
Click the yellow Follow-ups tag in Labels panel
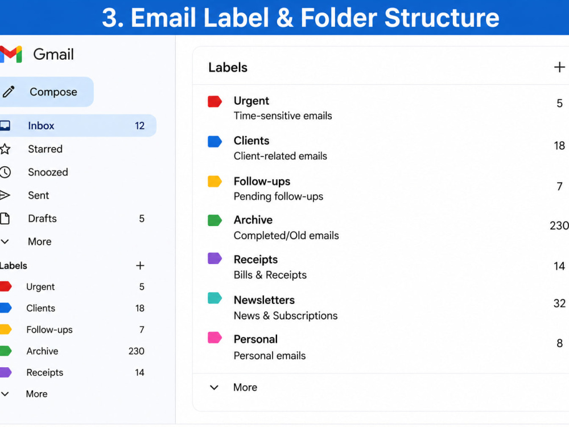215,181
